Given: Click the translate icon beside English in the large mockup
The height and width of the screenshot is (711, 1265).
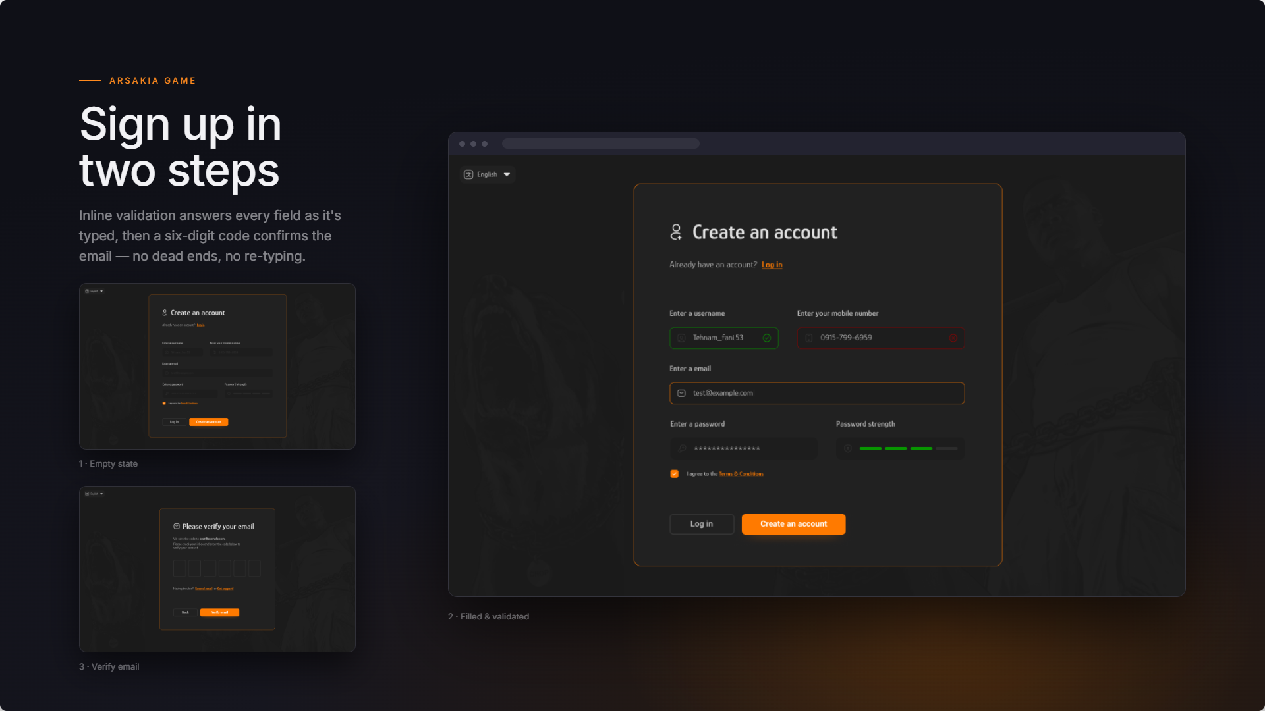Looking at the screenshot, I should [468, 174].
